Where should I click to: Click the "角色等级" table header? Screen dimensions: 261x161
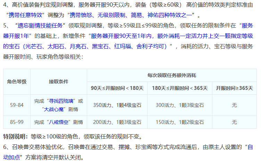(x=17, y=82)
